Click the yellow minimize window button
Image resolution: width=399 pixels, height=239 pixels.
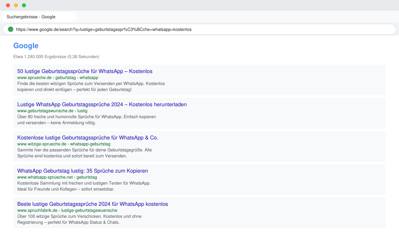click(16, 5)
